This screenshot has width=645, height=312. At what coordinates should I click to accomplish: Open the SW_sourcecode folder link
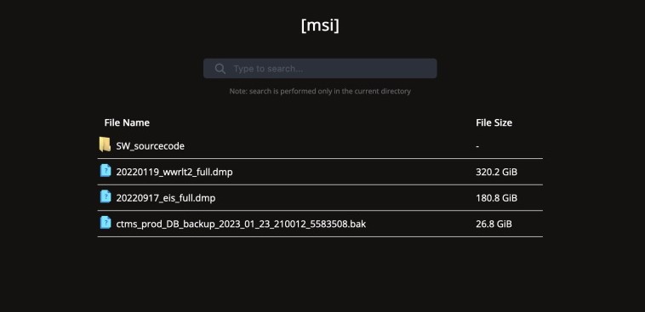pos(150,146)
